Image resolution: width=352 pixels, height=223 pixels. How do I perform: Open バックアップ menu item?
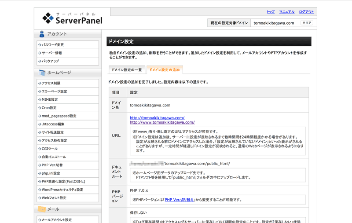pos(68,61)
